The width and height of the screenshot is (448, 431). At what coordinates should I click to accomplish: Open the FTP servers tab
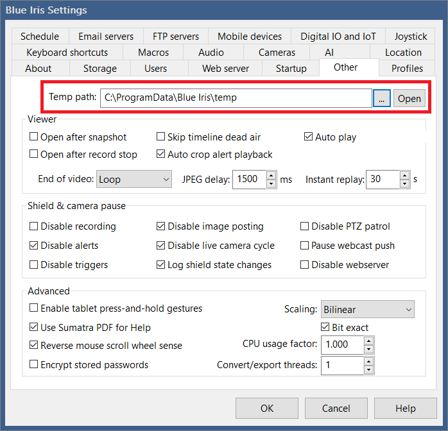tap(176, 37)
